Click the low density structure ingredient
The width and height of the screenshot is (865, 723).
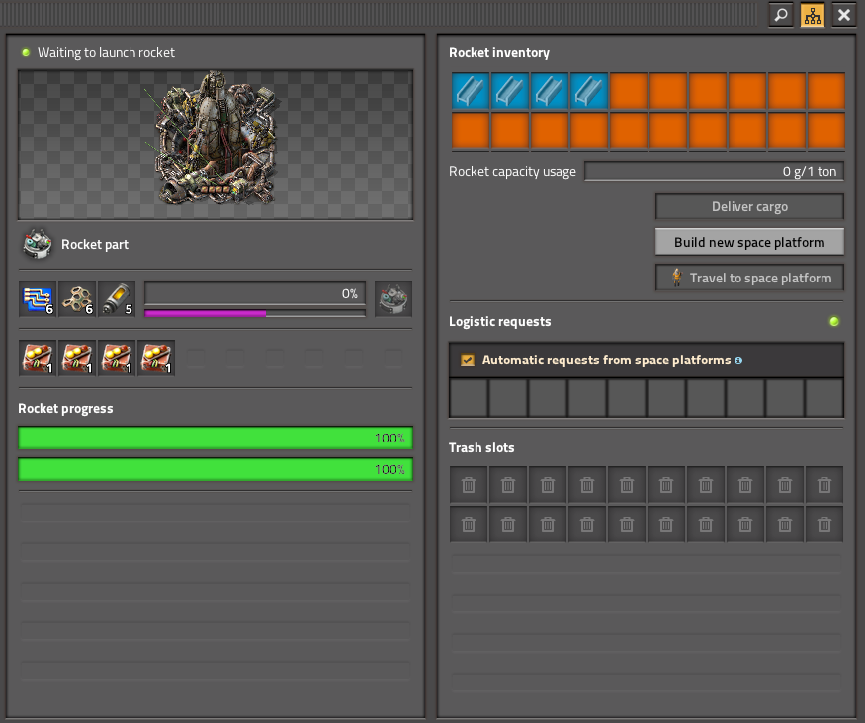click(77, 298)
